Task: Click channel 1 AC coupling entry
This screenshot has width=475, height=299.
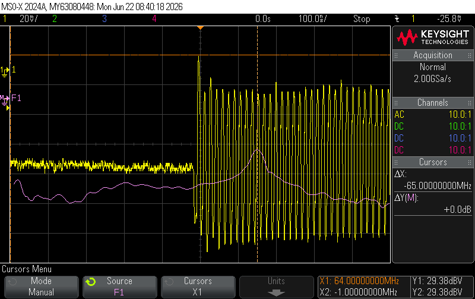Action: tap(433, 115)
